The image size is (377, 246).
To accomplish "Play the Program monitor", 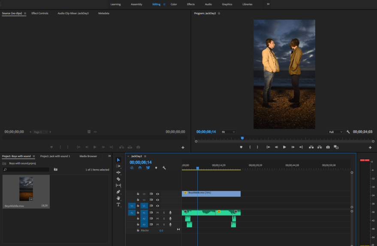I will [284, 147].
